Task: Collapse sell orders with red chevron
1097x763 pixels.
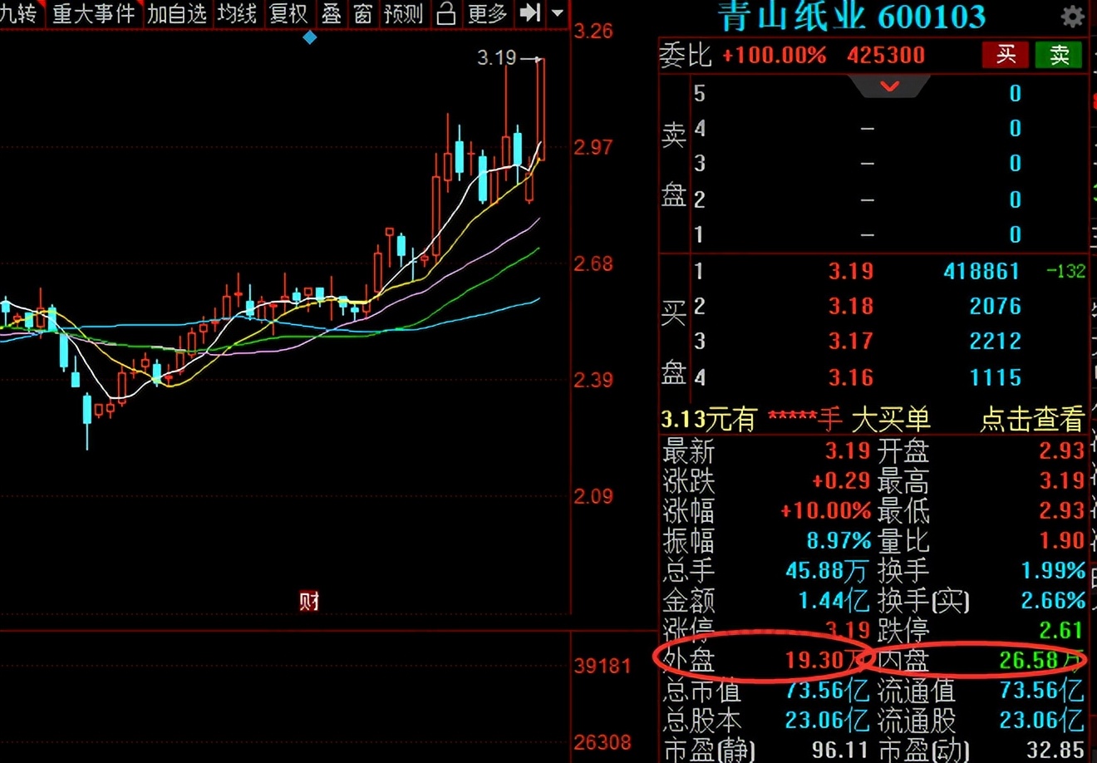Action: click(x=890, y=86)
